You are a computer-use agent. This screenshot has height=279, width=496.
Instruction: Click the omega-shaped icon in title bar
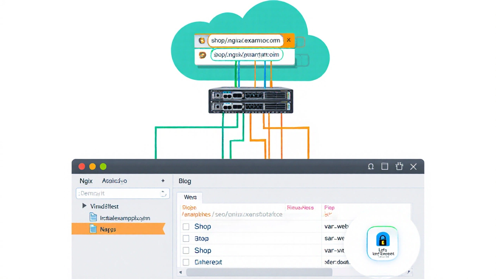371,167
